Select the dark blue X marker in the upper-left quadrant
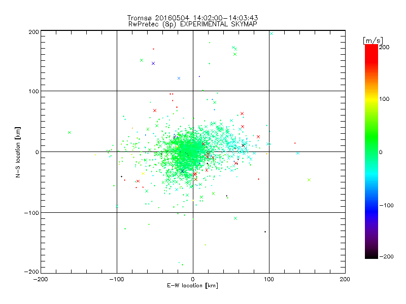Screen dimensions: 406x304 (x=153, y=63)
